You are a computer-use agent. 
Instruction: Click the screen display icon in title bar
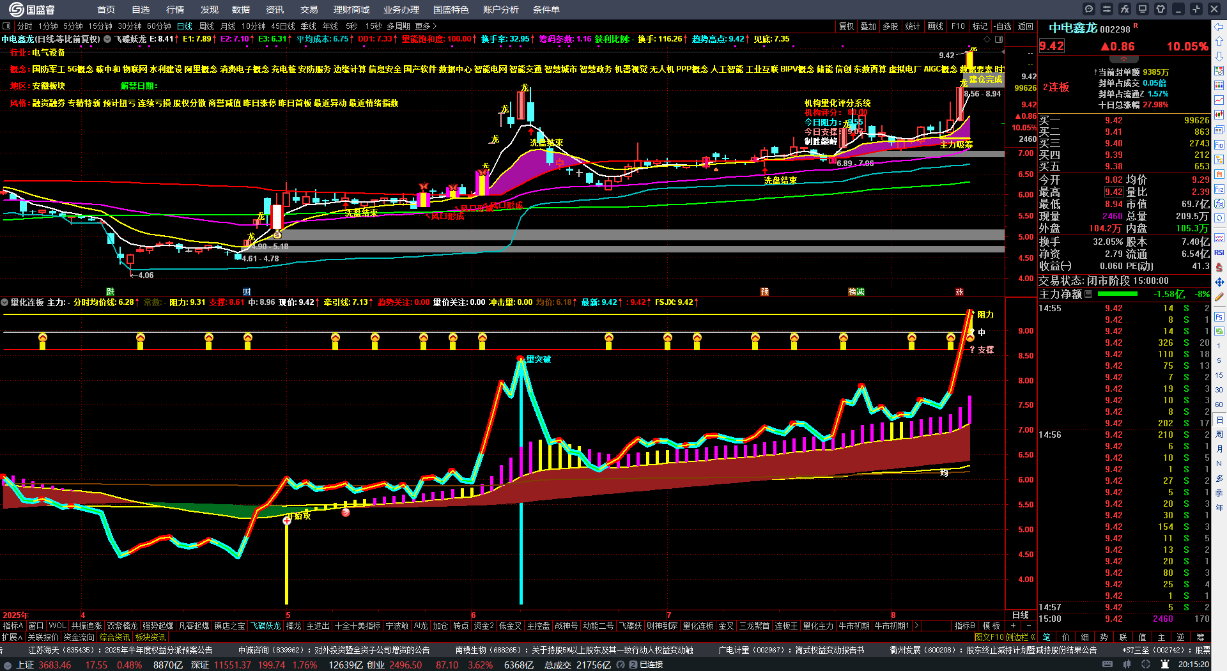tap(1143, 9)
